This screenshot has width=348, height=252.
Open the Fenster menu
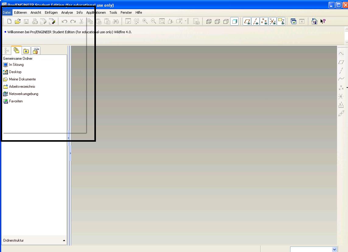126,12
